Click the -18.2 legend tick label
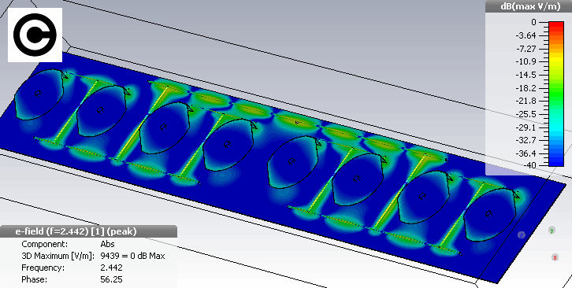The image size is (572, 288). (x=526, y=88)
